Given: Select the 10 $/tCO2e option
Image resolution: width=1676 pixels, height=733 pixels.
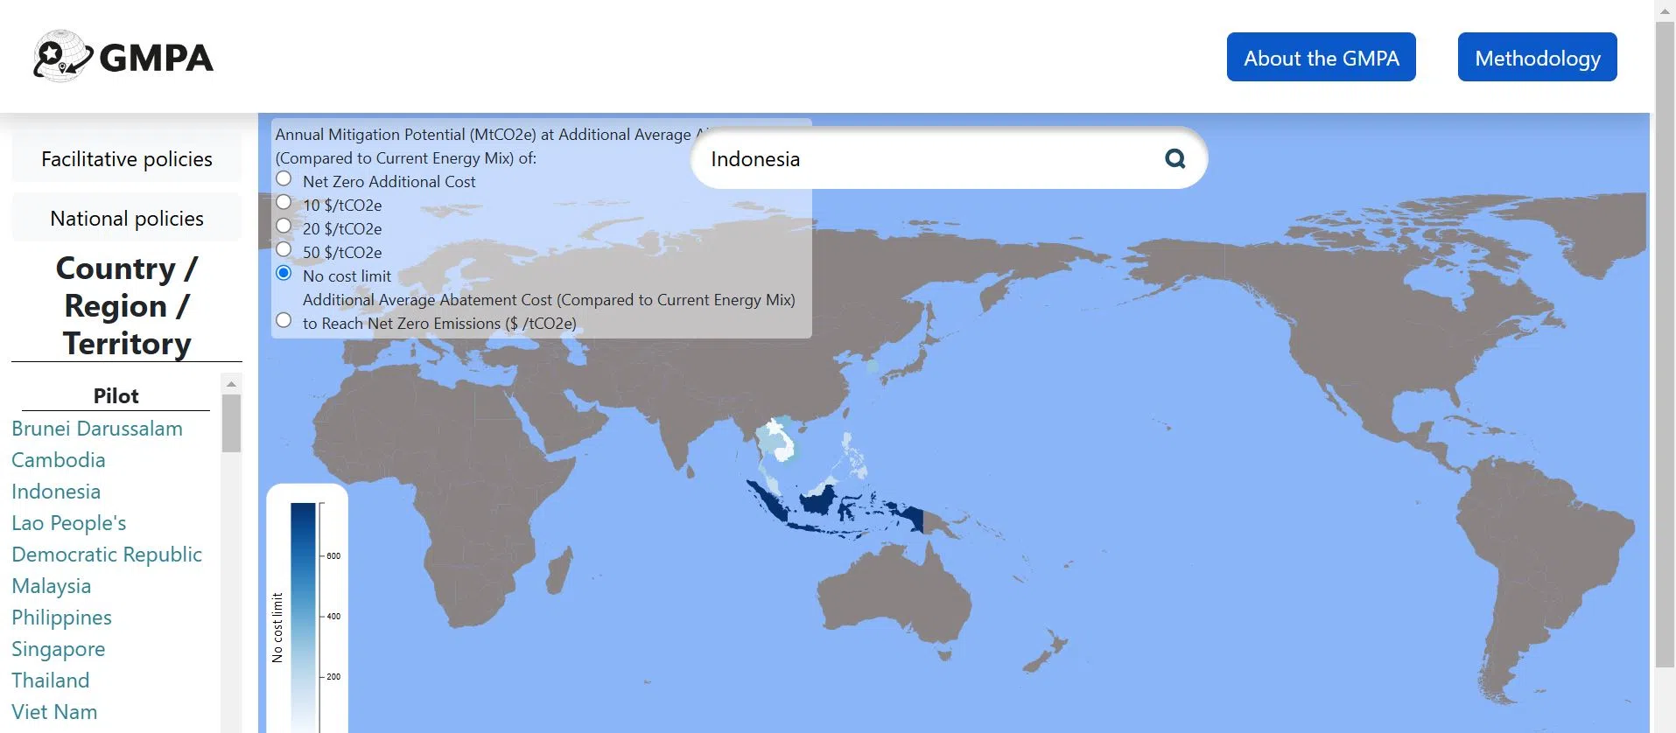Looking at the screenshot, I should (284, 203).
